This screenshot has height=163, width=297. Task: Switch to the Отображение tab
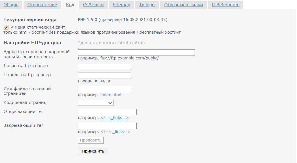point(42,5)
